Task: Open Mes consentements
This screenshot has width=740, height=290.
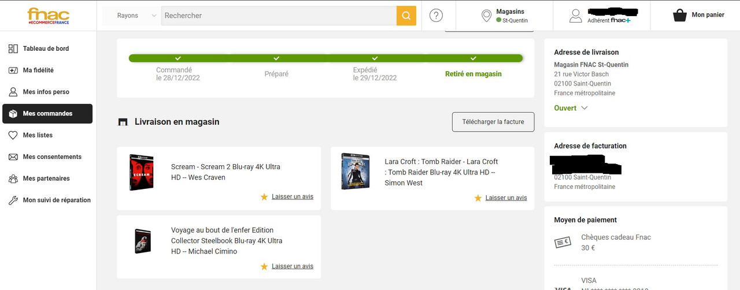Action: pos(47,157)
